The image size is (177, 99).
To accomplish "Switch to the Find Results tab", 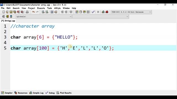I will pos(64,93).
